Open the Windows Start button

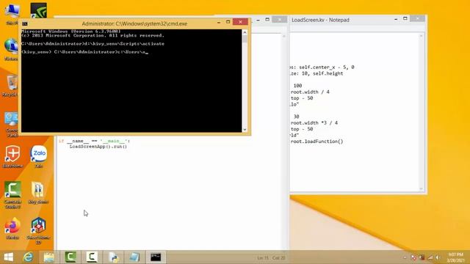(x=8, y=257)
